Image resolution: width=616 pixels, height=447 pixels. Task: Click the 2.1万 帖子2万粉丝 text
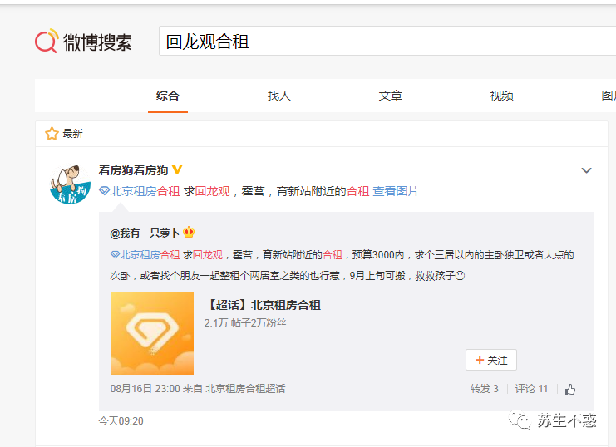(x=245, y=323)
